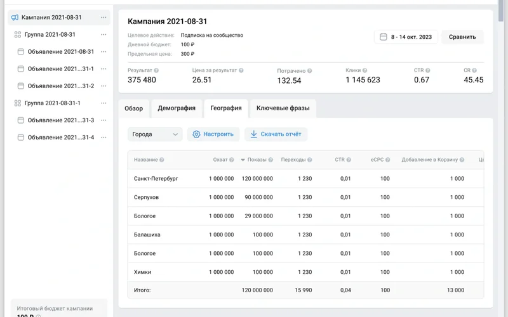Open more options for Кампания 2021-08-31
The height and width of the screenshot is (317, 508).
(x=104, y=18)
